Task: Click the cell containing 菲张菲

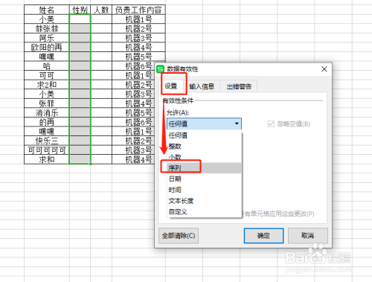Action: click(x=47, y=28)
